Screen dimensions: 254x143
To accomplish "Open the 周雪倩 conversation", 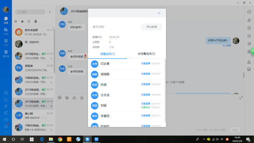I will pos(34,68).
